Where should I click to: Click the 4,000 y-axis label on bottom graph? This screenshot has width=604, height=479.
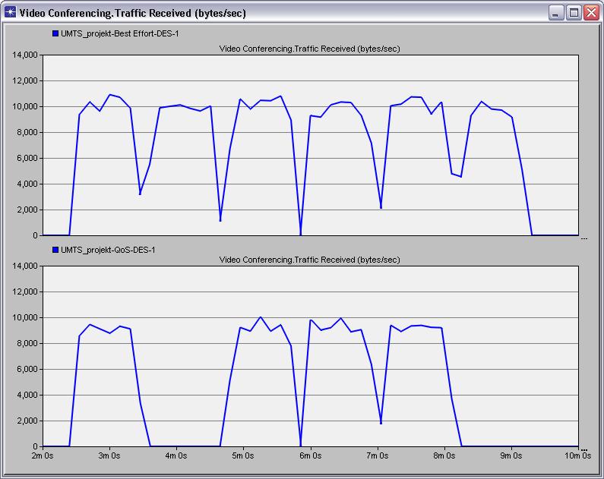tap(27, 395)
